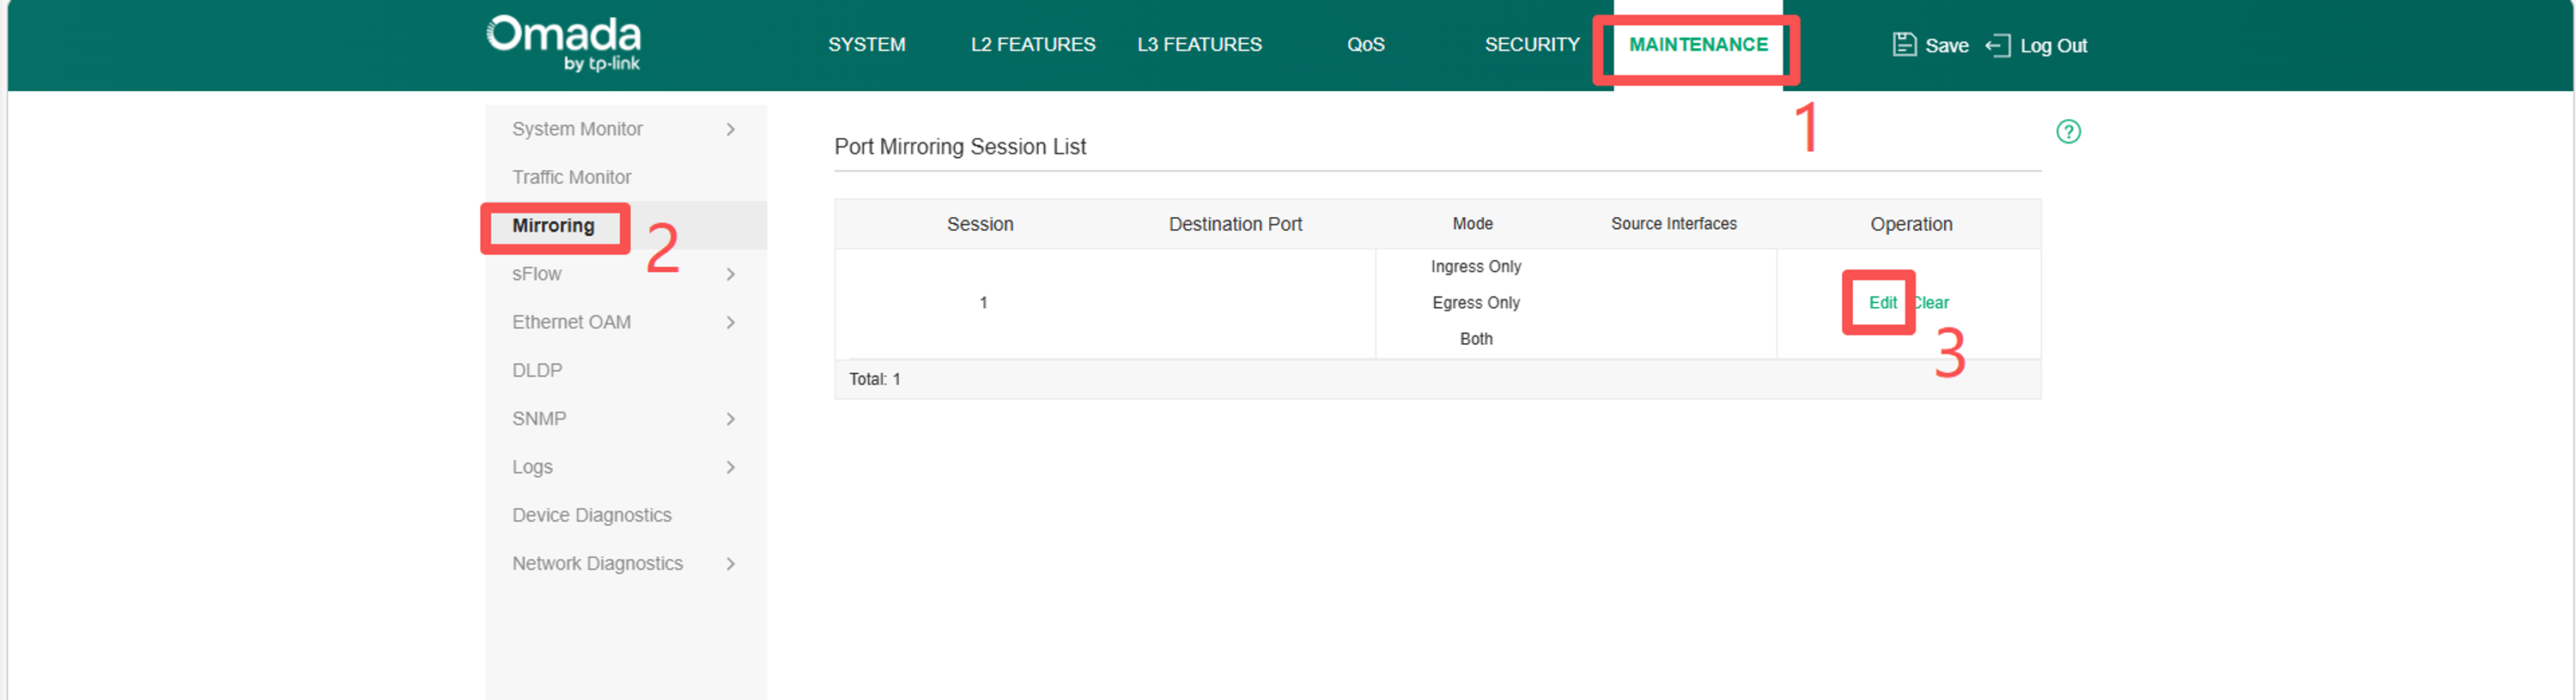
Task: Edit mirroring session 1
Action: pos(1882,303)
